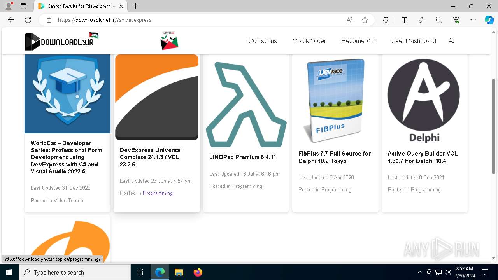
Task: Open the Tab actions menu icon
Action: 23,6
